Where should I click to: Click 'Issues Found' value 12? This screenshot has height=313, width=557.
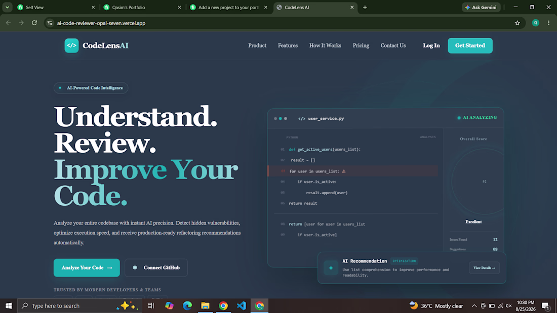point(495,240)
